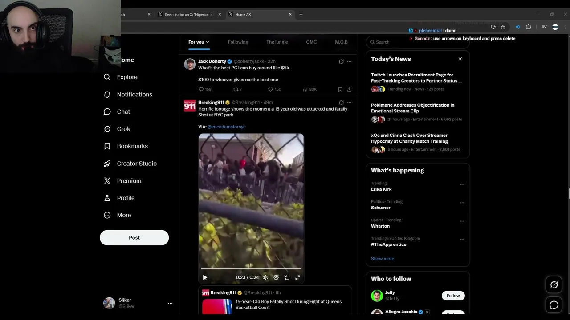Switch to the M.O.B tab
The image size is (570, 320).
pyautogui.click(x=341, y=42)
